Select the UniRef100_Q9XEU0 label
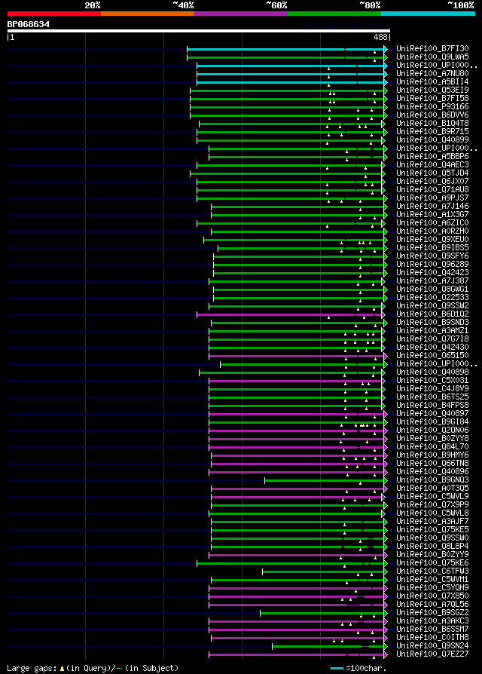 click(432, 240)
